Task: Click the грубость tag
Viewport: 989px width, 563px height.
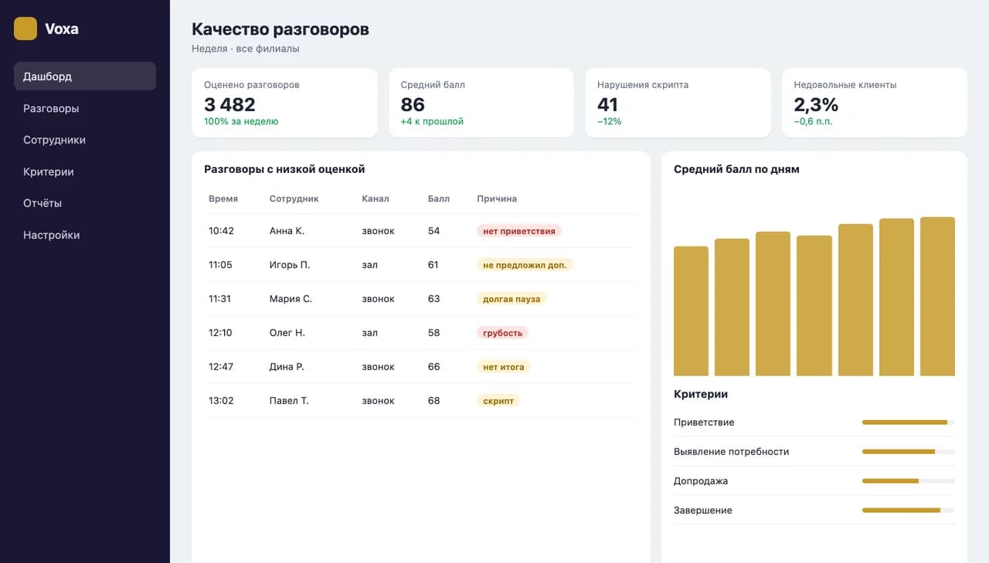Action: click(503, 333)
